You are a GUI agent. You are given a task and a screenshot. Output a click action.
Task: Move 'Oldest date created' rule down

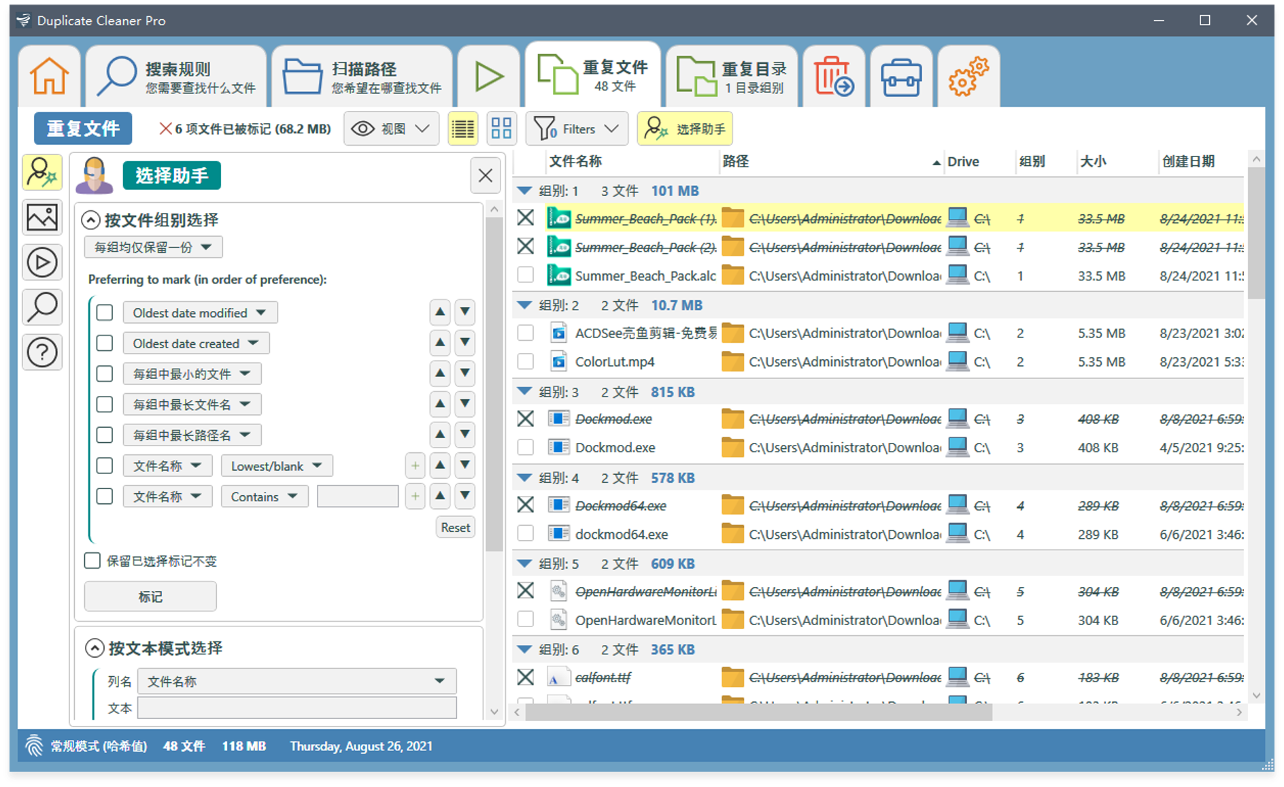[465, 343]
